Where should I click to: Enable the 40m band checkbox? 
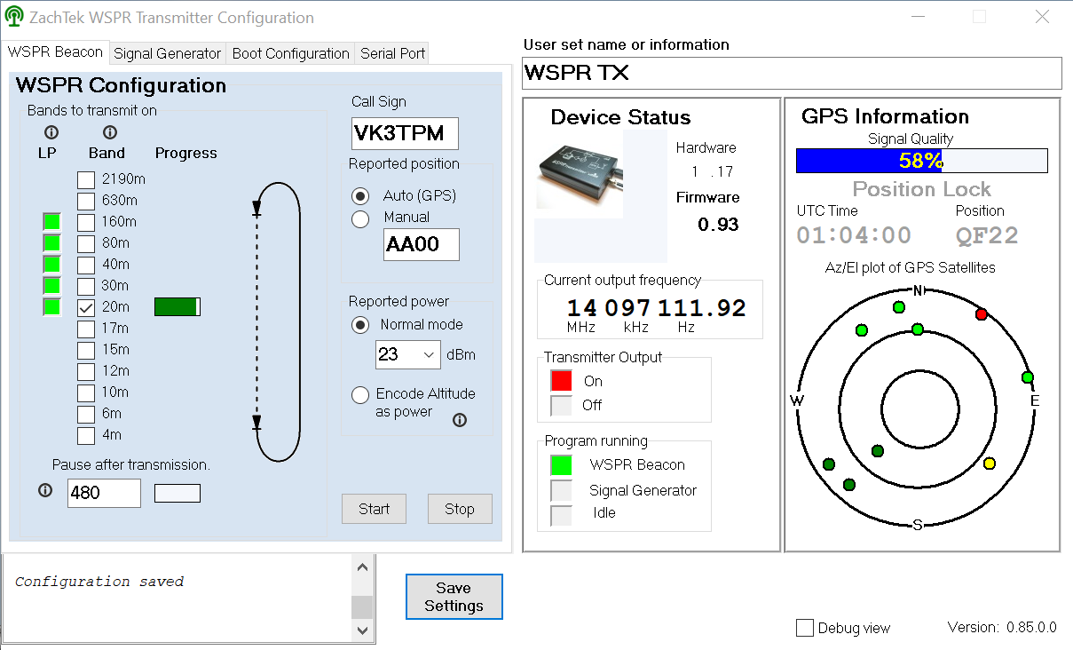click(x=86, y=265)
